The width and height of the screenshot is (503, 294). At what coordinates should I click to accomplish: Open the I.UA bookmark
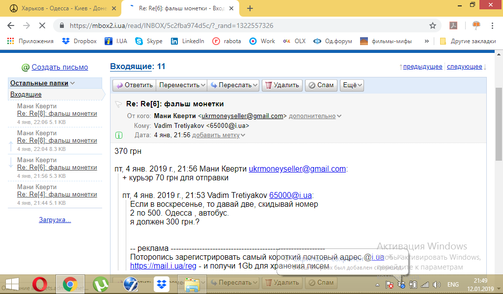click(x=116, y=41)
